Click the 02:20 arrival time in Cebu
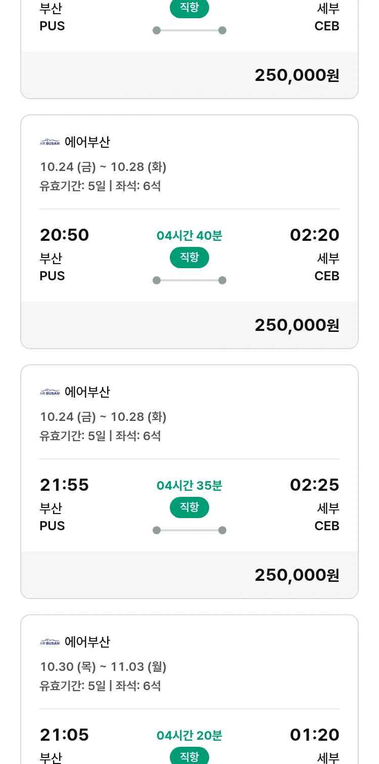379x764 pixels. 314,235
